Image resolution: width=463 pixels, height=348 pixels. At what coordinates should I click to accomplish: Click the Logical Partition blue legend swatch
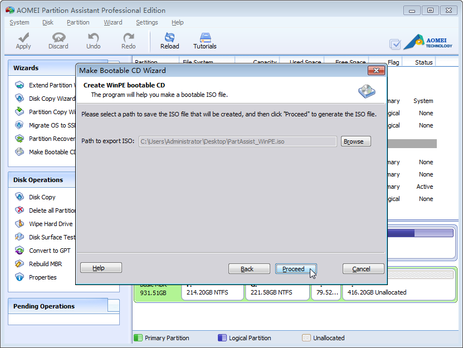click(222, 337)
